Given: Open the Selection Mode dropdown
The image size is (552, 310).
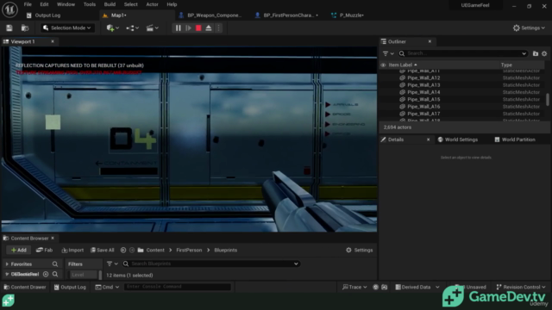Looking at the screenshot, I should coord(67,28).
